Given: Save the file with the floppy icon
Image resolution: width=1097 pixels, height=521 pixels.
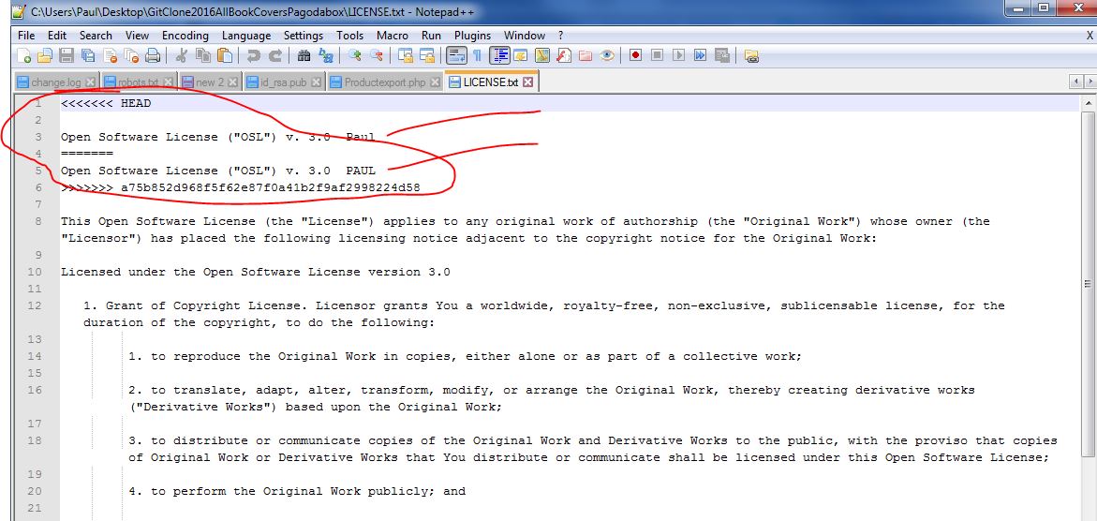Looking at the screenshot, I should pyautogui.click(x=66, y=55).
